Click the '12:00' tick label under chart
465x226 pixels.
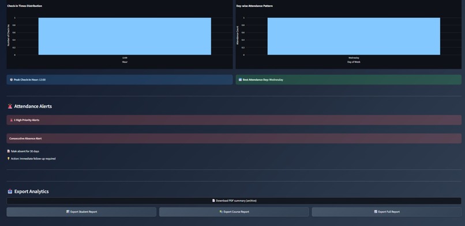[125, 58]
